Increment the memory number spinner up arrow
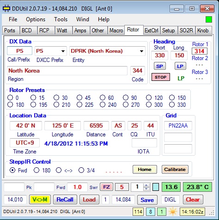The image size is (219, 220). point(146,185)
